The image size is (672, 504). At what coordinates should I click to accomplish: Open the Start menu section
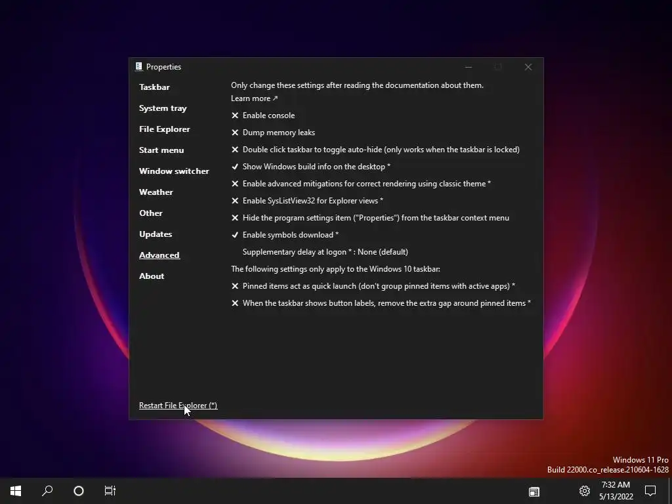click(161, 150)
